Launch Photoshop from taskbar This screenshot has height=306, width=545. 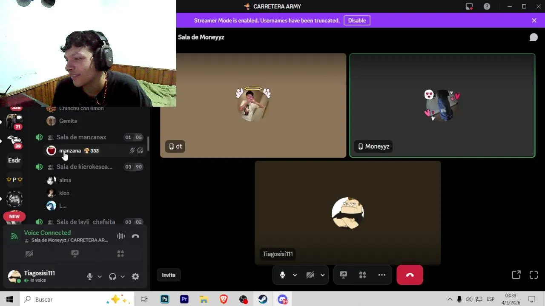[x=165, y=300]
